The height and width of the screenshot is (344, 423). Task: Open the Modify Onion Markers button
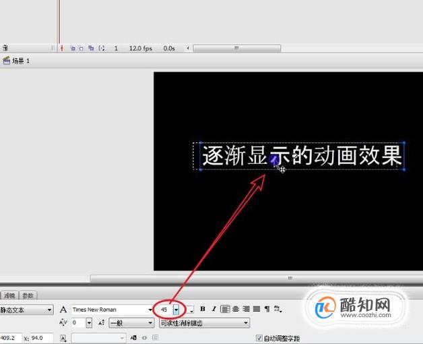coord(102,49)
